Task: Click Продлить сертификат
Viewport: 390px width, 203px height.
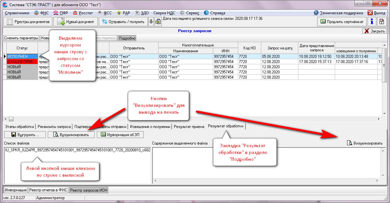Action: click(342, 22)
